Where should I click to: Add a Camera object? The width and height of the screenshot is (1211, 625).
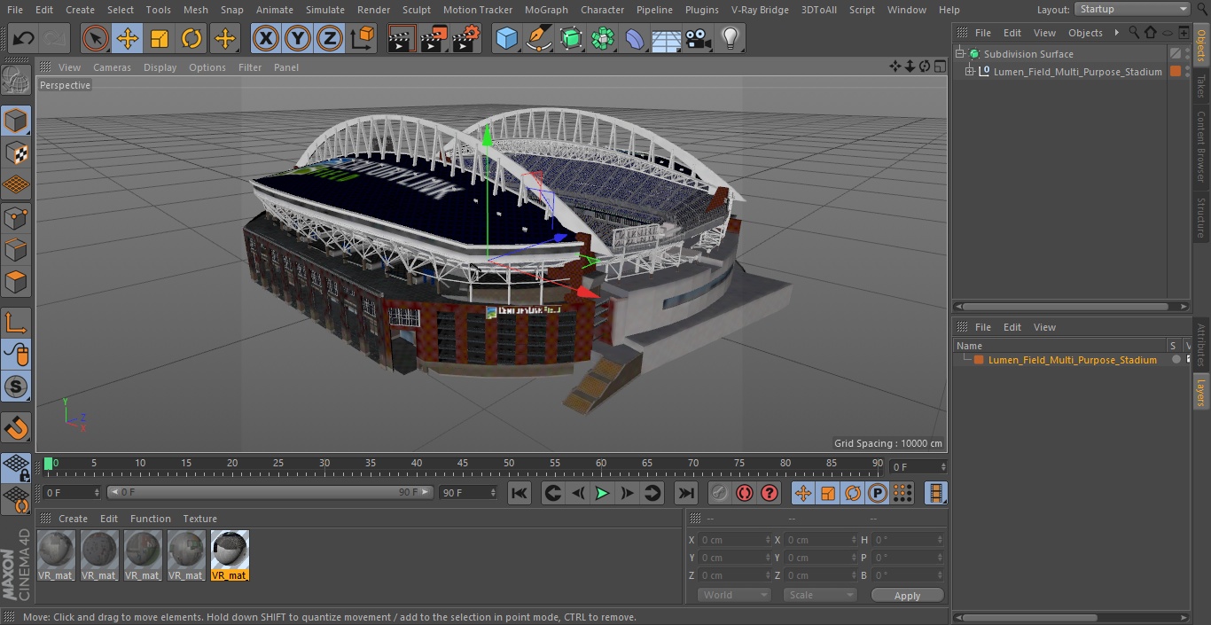tap(699, 38)
